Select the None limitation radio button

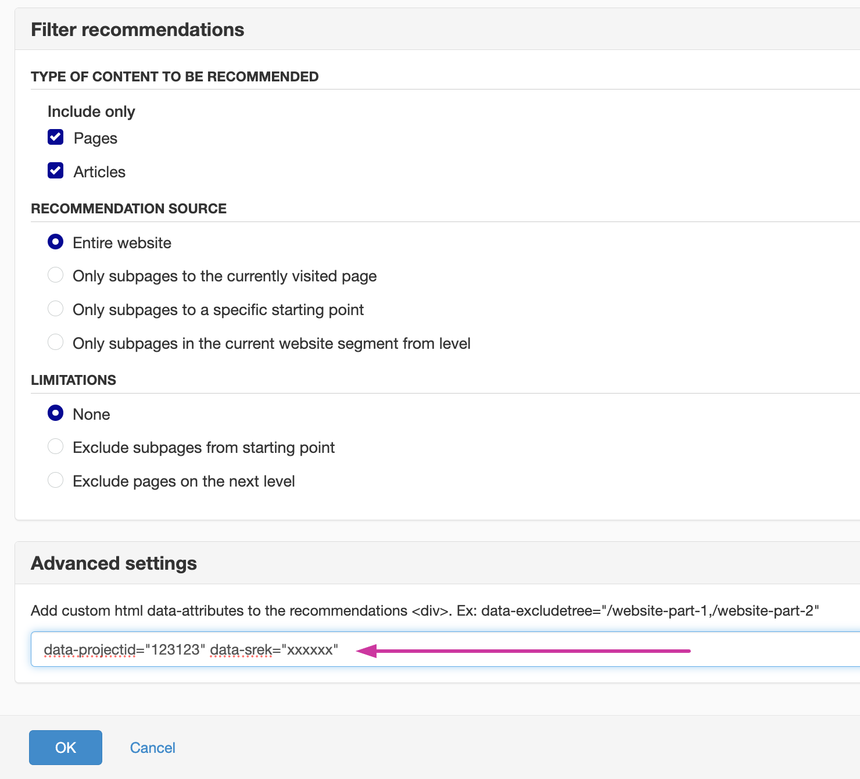pyautogui.click(x=56, y=413)
